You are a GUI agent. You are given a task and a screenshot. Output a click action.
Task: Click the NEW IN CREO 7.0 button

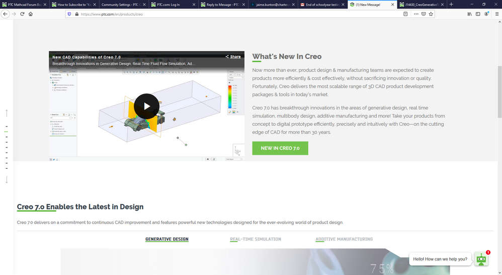coord(280,148)
